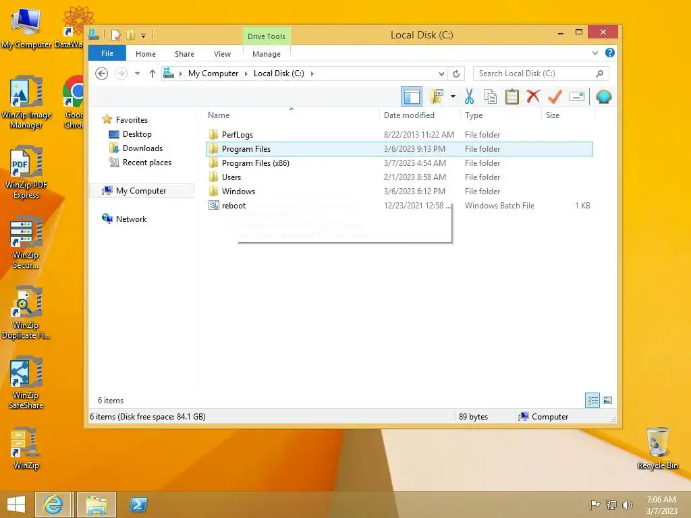Open Downloads in the navigation pane
The height and width of the screenshot is (518, 691).
pos(142,148)
